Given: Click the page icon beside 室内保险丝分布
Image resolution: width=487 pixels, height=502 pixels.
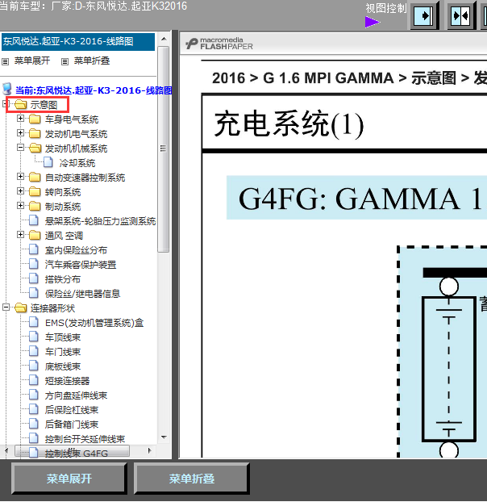Looking at the screenshot, I should [34, 249].
